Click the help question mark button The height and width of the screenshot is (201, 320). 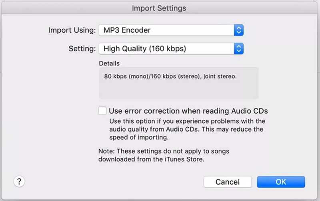[x=19, y=181]
